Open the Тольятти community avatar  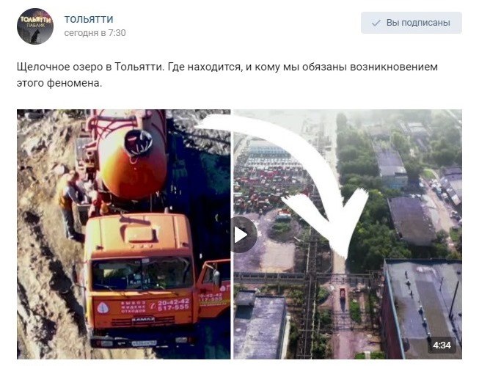(x=35, y=26)
